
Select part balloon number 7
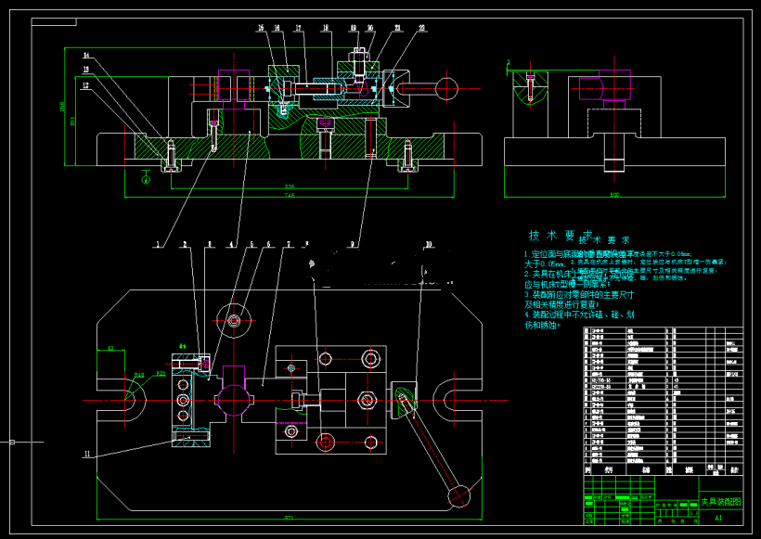289,245
